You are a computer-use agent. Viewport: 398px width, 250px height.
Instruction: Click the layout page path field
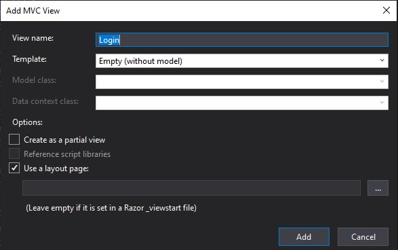(x=191, y=187)
